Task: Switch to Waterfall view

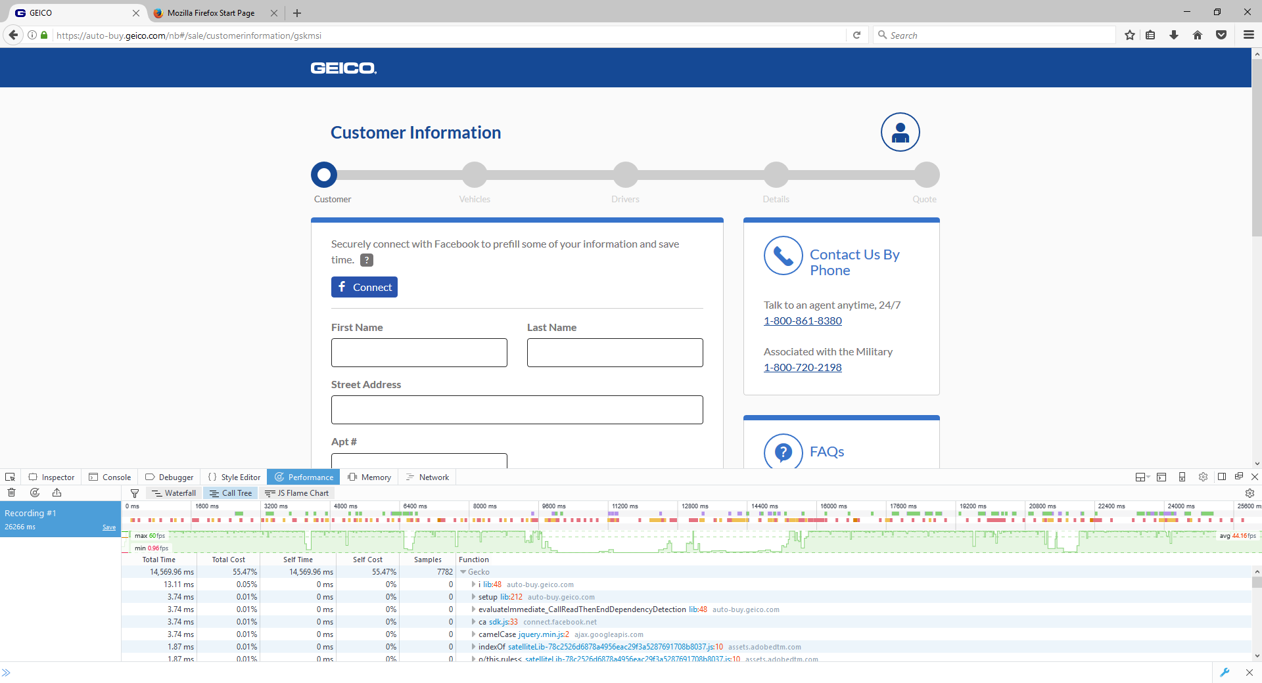Action: tap(174, 493)
